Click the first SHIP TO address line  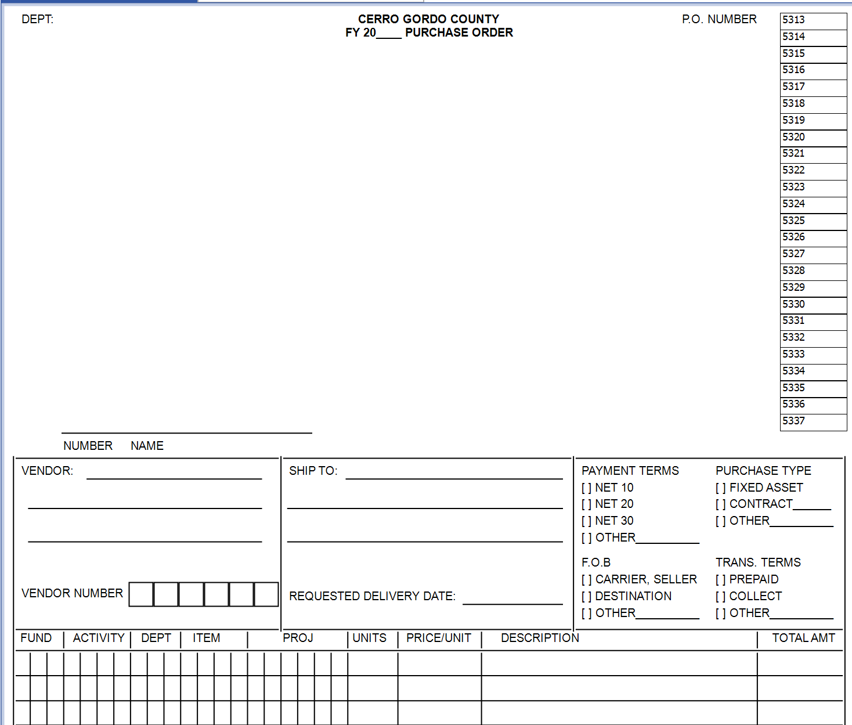click(454, 472)
